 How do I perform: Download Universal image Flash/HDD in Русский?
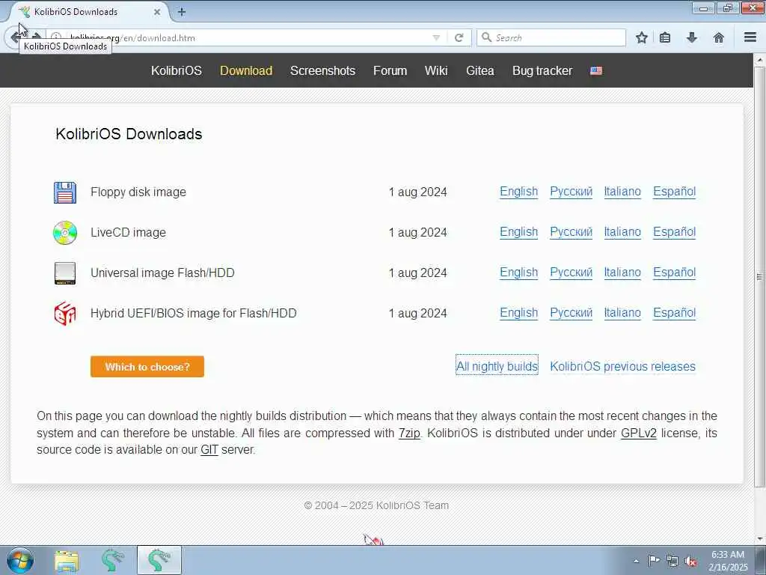tap(571, 273)
